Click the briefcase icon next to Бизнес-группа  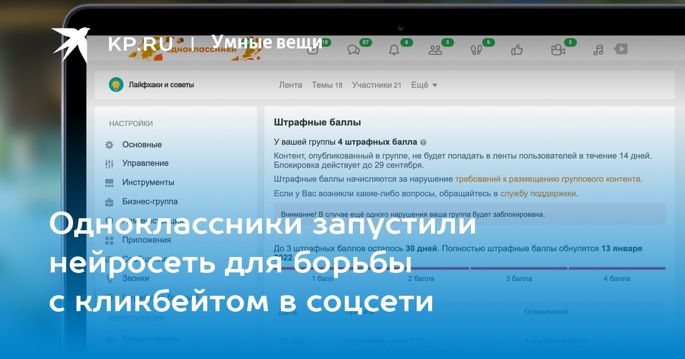(109, 202)
